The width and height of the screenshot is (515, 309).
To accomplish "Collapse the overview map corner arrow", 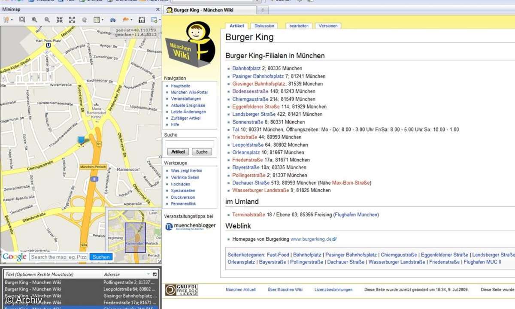I will [x=159, y=261].
